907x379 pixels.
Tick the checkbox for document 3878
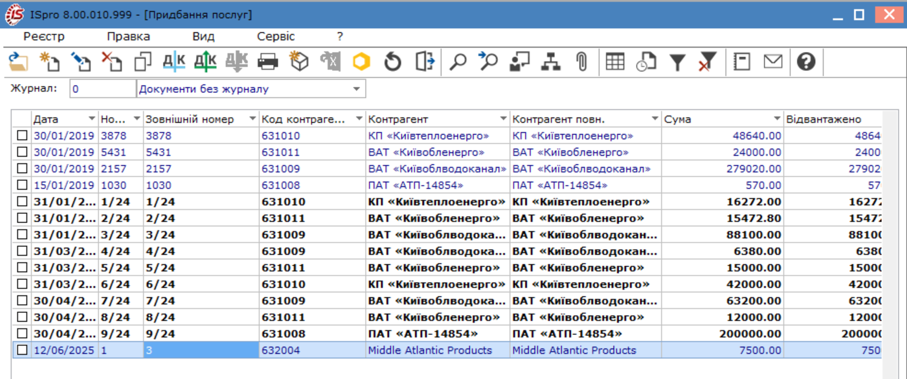click(22, 136)
